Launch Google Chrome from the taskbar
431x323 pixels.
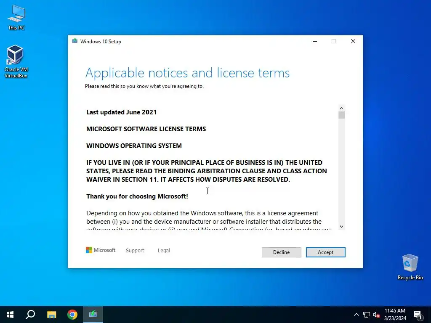[72, 315]
